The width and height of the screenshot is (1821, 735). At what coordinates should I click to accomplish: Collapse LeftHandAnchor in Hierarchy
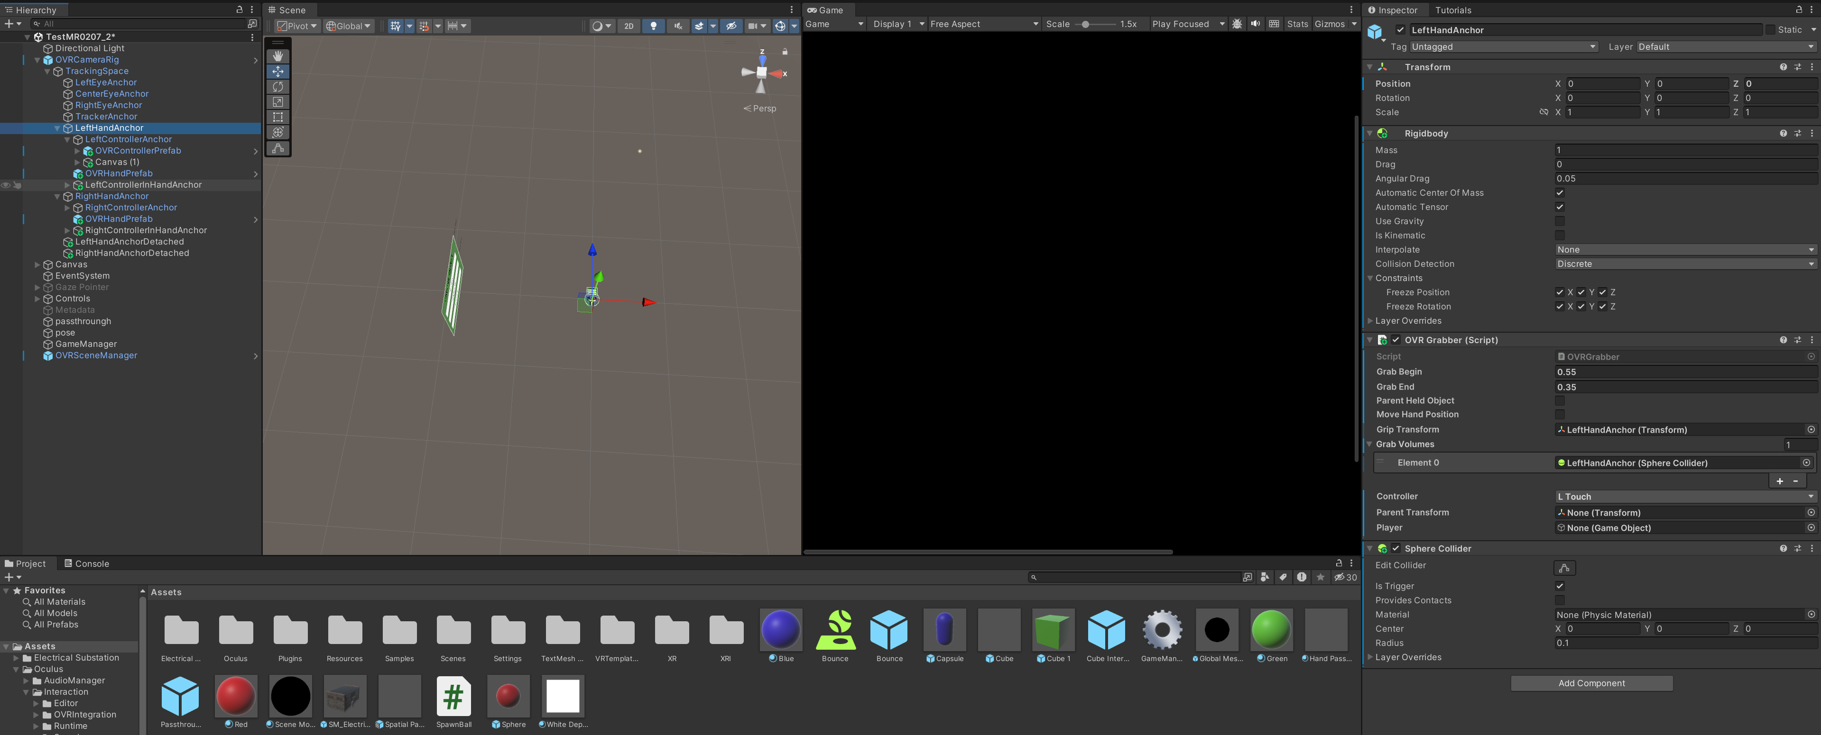pos(57,128)
